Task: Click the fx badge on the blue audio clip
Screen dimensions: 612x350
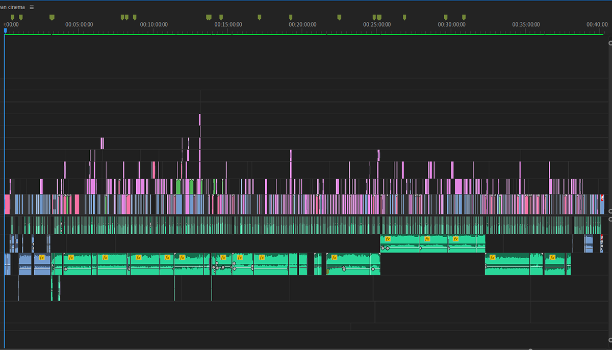Action: coord(42,258)
